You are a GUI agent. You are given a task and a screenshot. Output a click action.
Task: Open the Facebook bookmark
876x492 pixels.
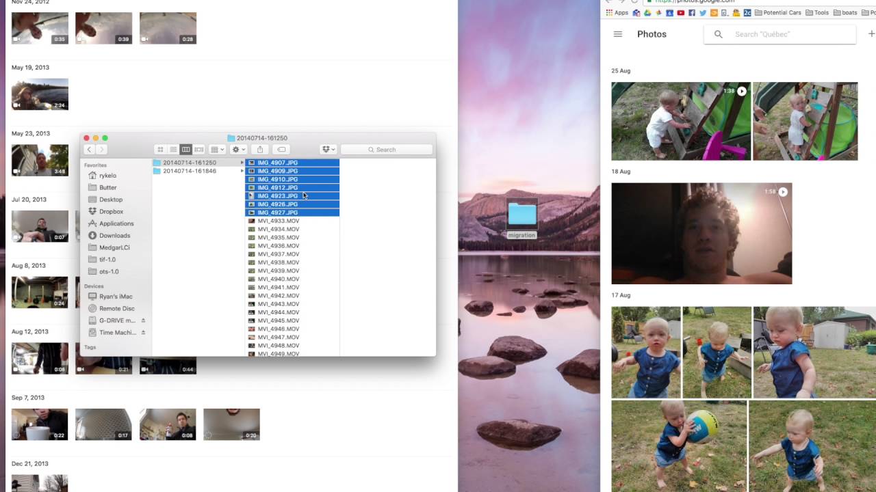(692, 12)
